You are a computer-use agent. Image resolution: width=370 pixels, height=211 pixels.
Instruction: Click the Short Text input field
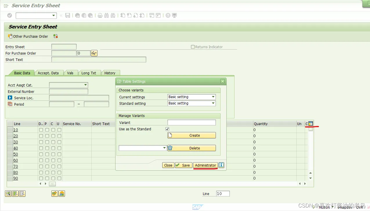tap(99, 59)
